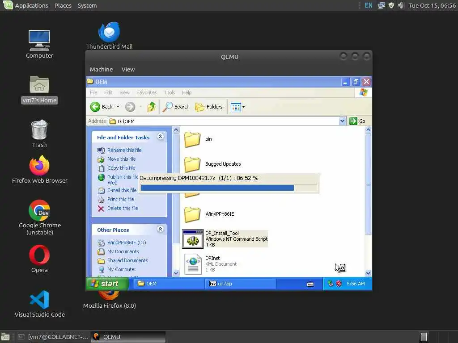Viewport: 458px width, 343px height.
Task: Select the DPInst XML document
Action: click(210, 264)
